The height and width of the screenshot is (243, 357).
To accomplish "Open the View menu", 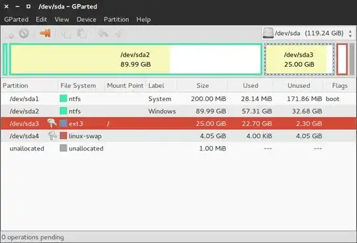I will 62,20.
